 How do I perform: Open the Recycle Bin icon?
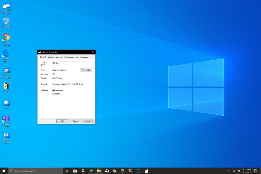click(6, 21)
